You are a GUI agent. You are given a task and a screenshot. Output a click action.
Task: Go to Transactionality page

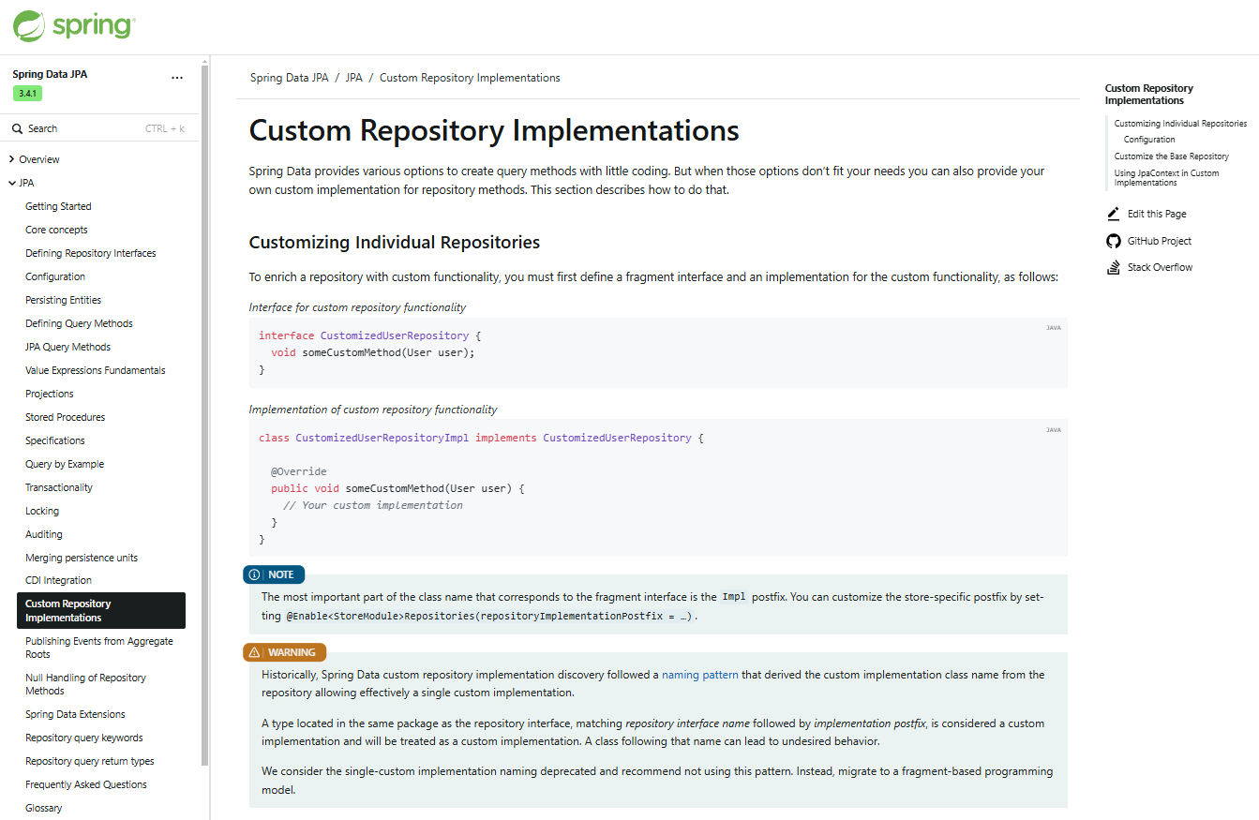tap(59, 487)
